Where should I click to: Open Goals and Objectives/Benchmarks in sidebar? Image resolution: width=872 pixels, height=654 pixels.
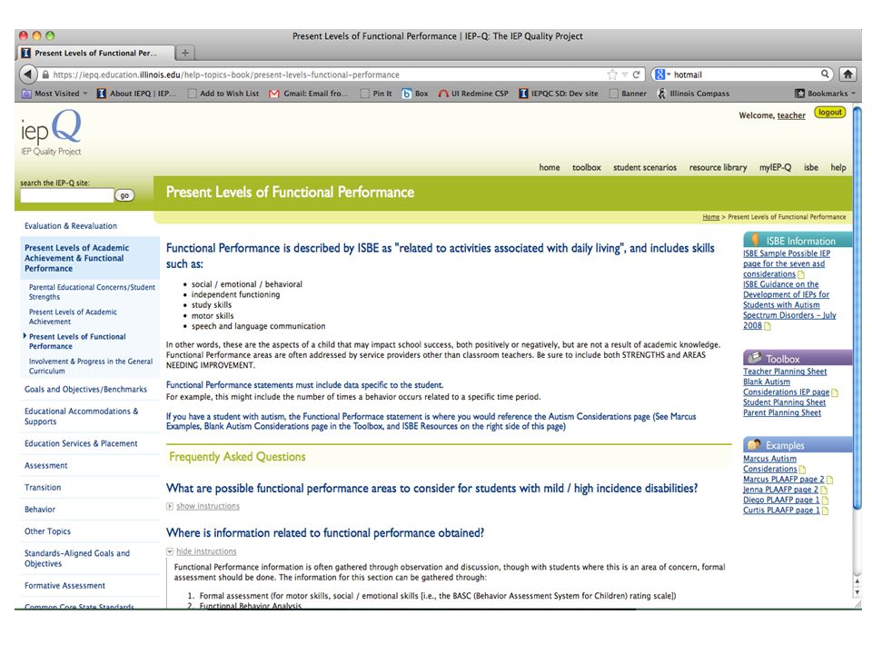pos(85,390)
